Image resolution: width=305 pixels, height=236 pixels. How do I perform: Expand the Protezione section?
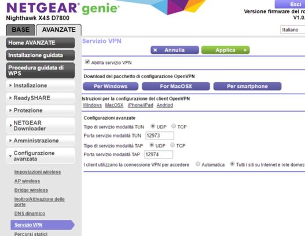pyautogui.click(x=41, y=110)
